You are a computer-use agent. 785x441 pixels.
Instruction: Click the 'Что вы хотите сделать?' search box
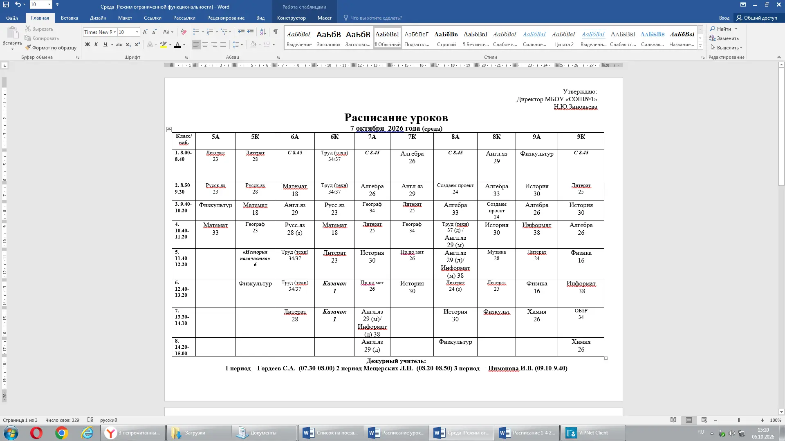click(x=372, y=18)
